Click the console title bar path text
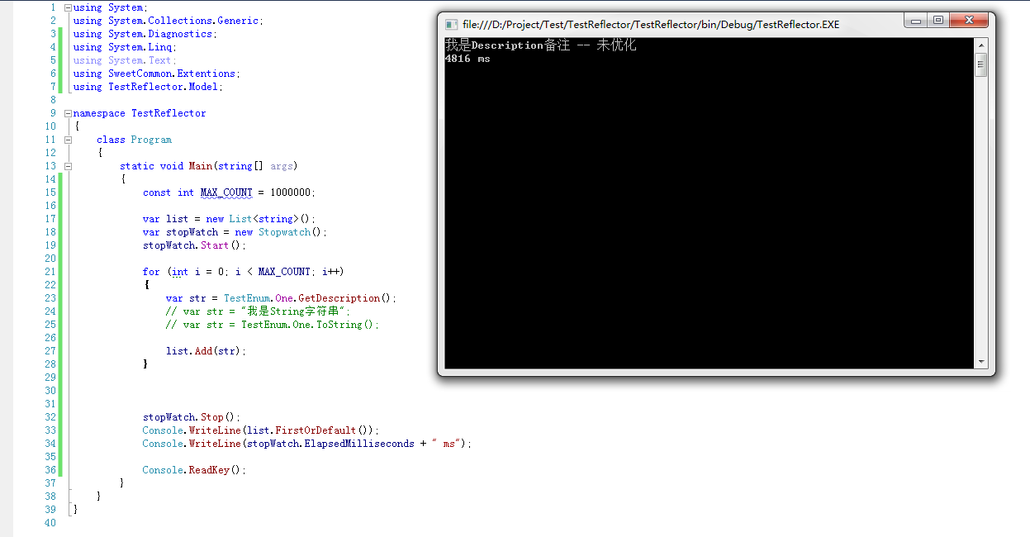 651,25
